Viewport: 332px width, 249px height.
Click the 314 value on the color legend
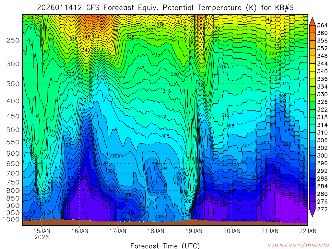pos(322,125)
